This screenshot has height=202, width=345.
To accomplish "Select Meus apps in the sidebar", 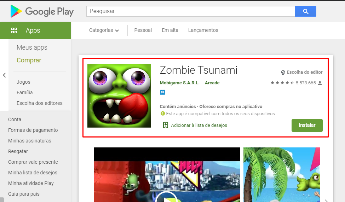I will (x=32, y=47).
